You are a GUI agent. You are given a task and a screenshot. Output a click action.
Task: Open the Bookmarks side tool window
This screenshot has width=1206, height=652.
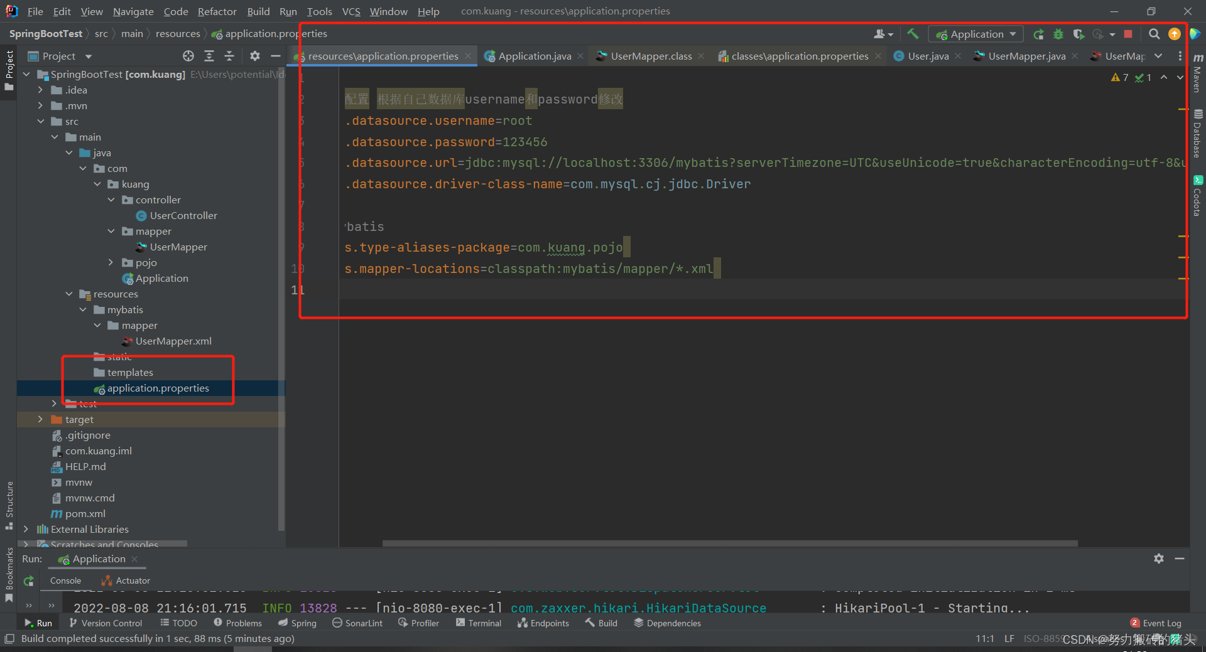pyautogui.click(x=9, y=574)
